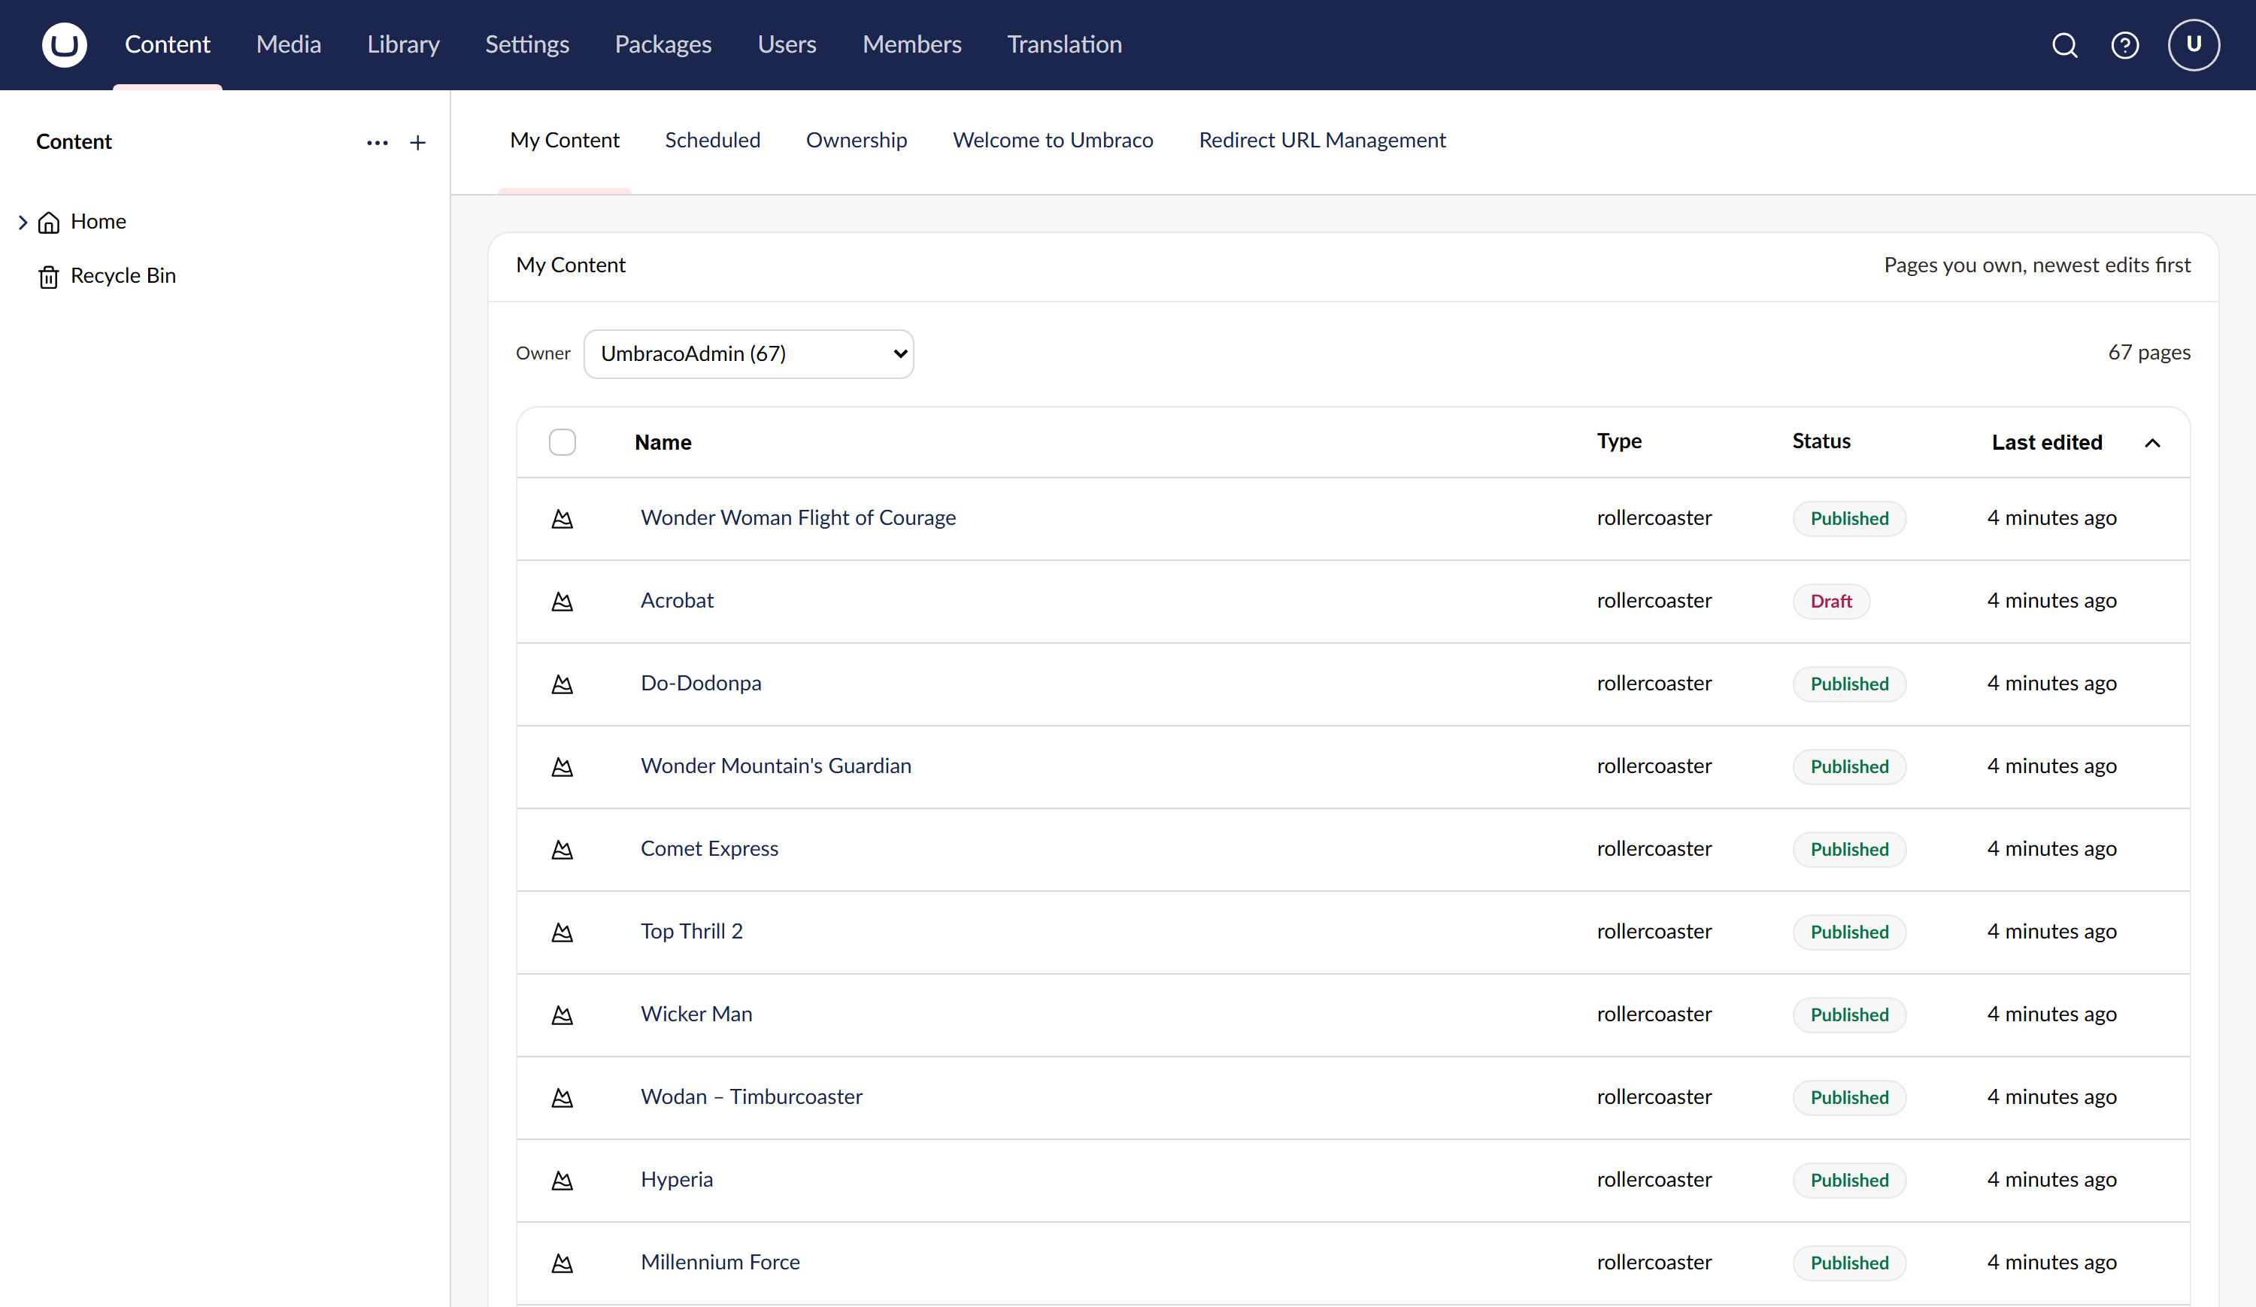Screen dimensions: 2256x1307
Task: Click the Draft status badge for Acrobat
Action: point(1831,602)
